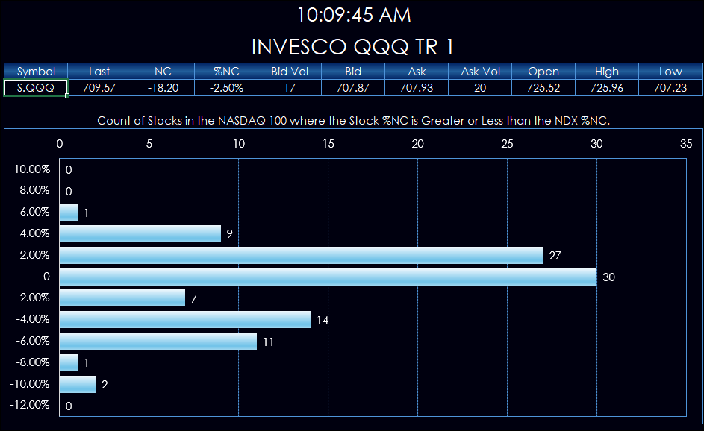704x431 pixels.
Task: Click the Bid price 707.87 cell
Action: click(353, 87)
